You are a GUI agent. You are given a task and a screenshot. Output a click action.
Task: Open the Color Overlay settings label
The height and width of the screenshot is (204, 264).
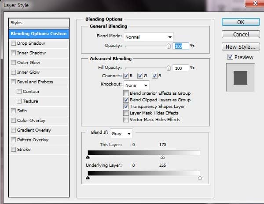click(31, 121)
